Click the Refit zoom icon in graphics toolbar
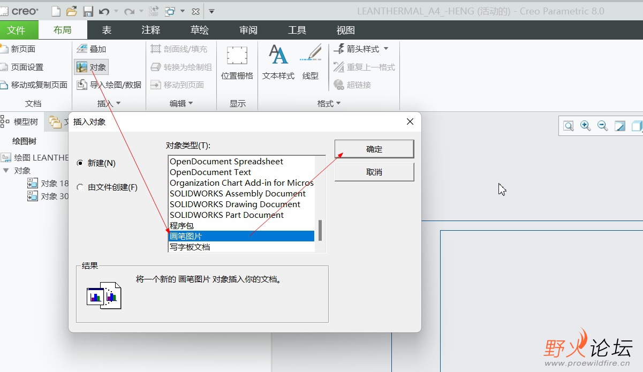The width and height of the screenshot is (643, 372). (569, 126)
